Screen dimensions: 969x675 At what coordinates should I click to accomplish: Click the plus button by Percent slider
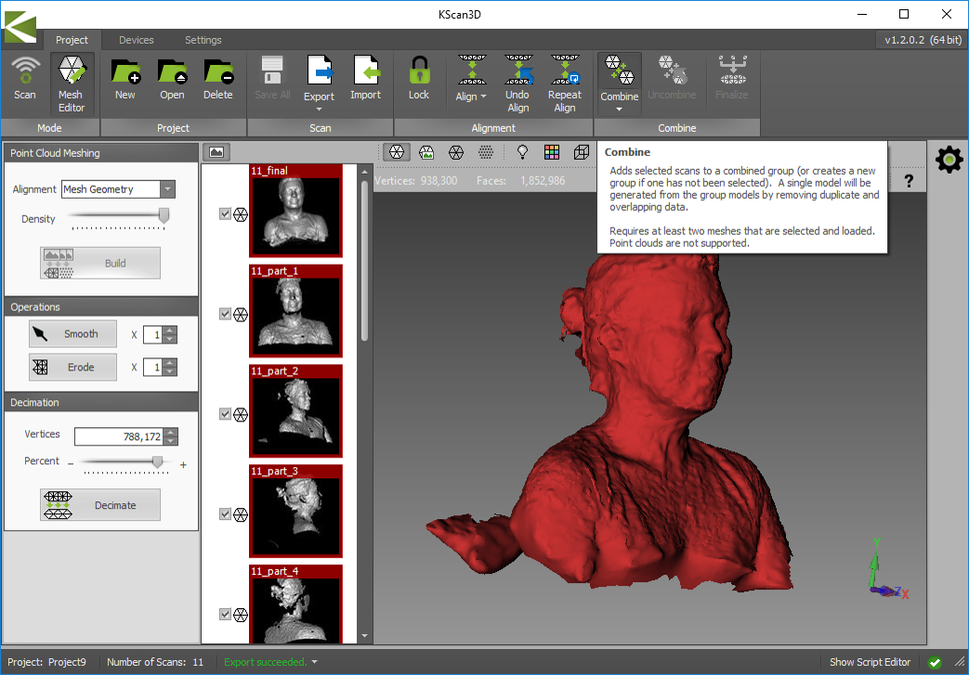(x=184, y=464)
